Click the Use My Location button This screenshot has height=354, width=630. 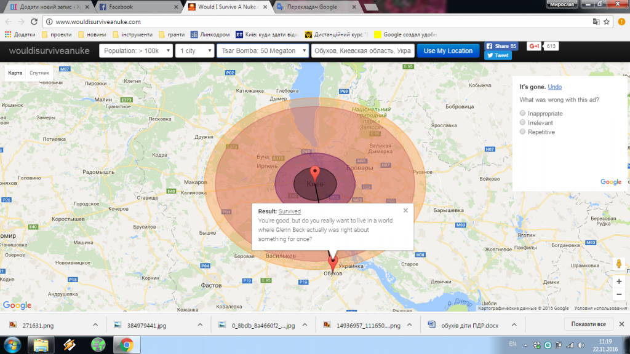coord(448,50)
